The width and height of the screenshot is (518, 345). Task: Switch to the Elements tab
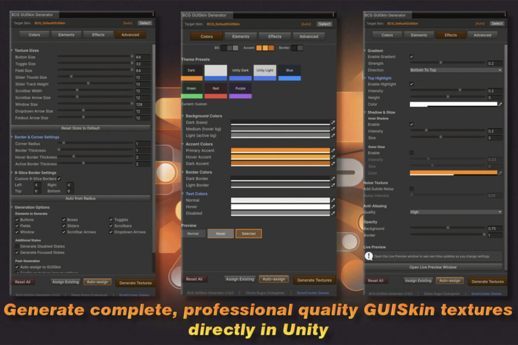[241, 36]
